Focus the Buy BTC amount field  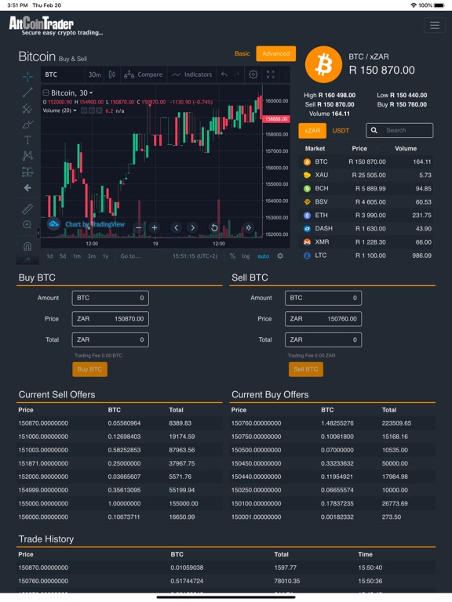click(x=111, y=298)
